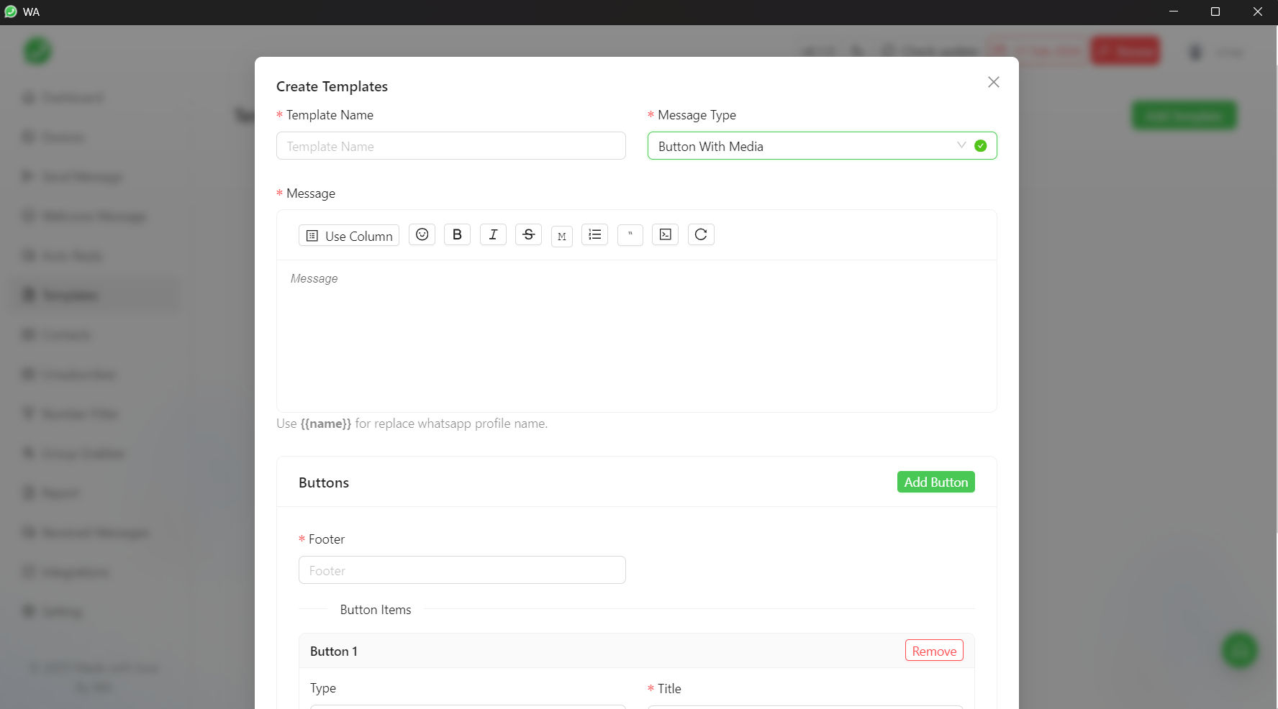
Task: Remove Button 1 from button items
Action: (x=933, y=651)
